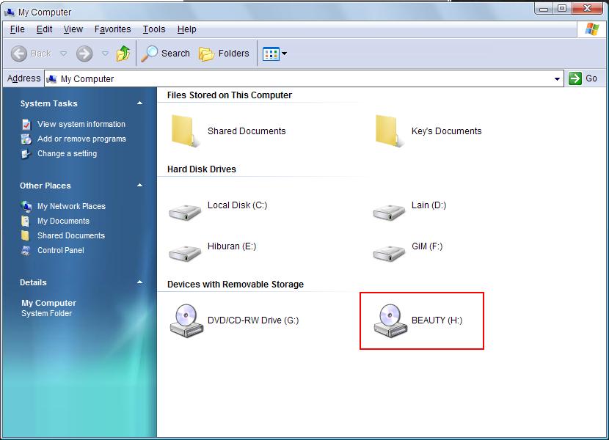The width and height of the screenshot is (609, 440).
Task: Select the Lain (D:) drive icon
Action: (x=389, y=213)
